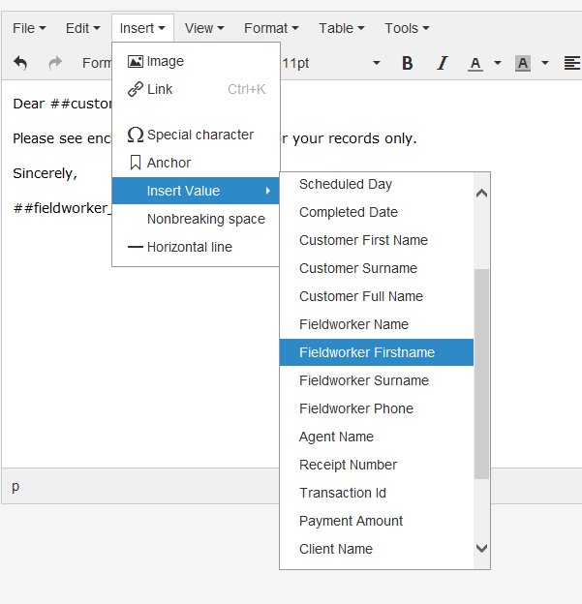This screenshot has width=582, height=604.
Task: Choose Image from the Insert menu
Action: click(165, 61)
